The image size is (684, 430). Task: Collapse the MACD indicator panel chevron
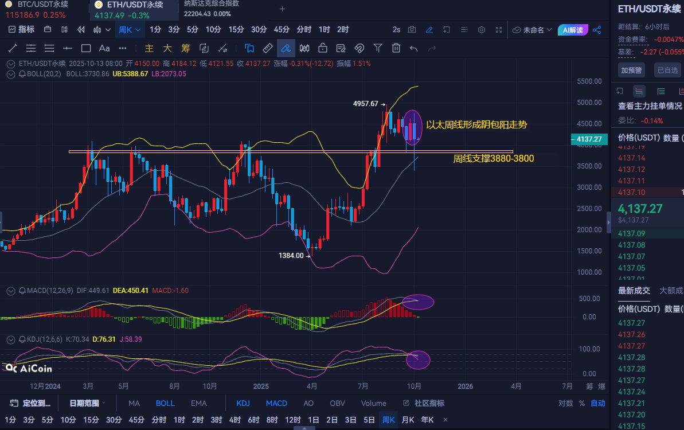tap(10, 291)
